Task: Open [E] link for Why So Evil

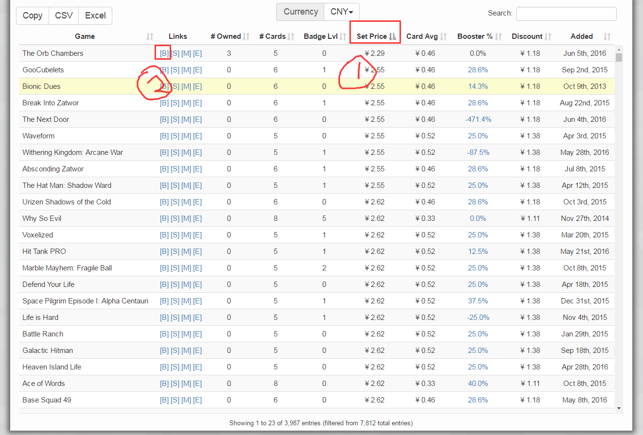Action: pos(197,218)
